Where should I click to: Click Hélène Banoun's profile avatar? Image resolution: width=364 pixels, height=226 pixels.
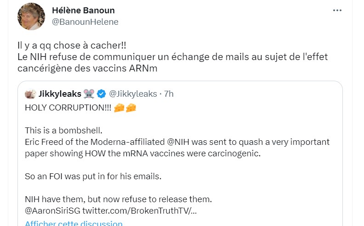click(31, 17)
